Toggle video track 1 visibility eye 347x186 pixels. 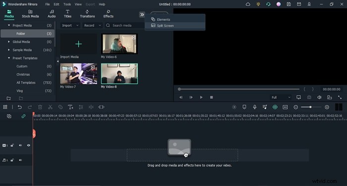coord(29,145)
